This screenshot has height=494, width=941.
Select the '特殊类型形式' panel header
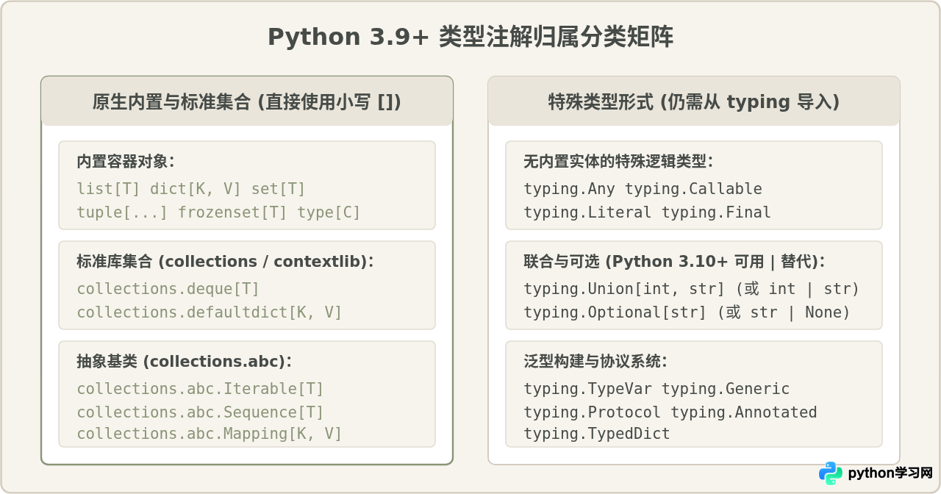[694, 101]
